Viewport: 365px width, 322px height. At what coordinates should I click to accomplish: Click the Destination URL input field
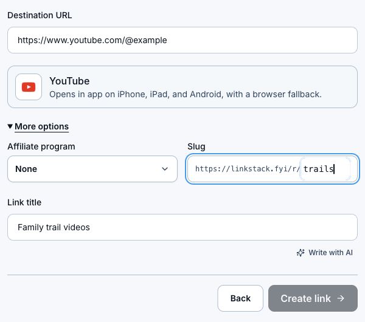click(182, 40)
